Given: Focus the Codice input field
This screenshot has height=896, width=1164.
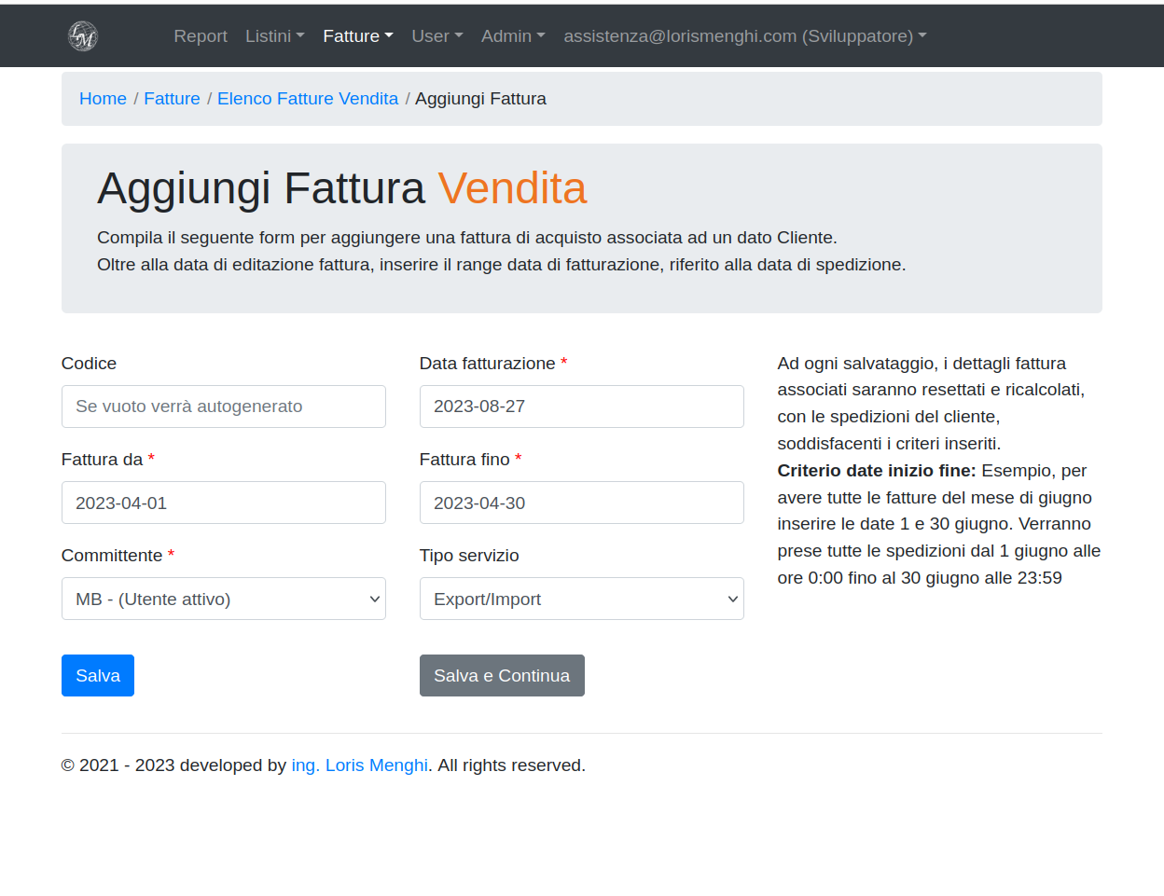Looking at the screenshot, I should (x=224, y=407).
